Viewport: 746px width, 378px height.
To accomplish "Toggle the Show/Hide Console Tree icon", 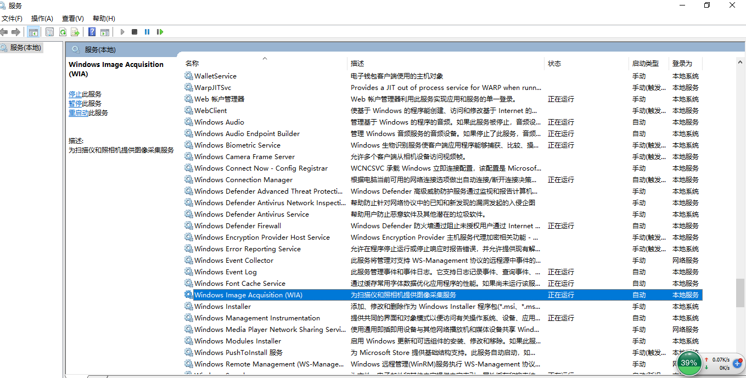I will point(33,32).
